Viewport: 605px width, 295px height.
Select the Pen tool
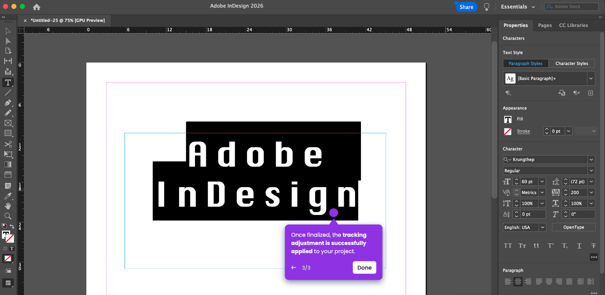[x=8, y=103]
